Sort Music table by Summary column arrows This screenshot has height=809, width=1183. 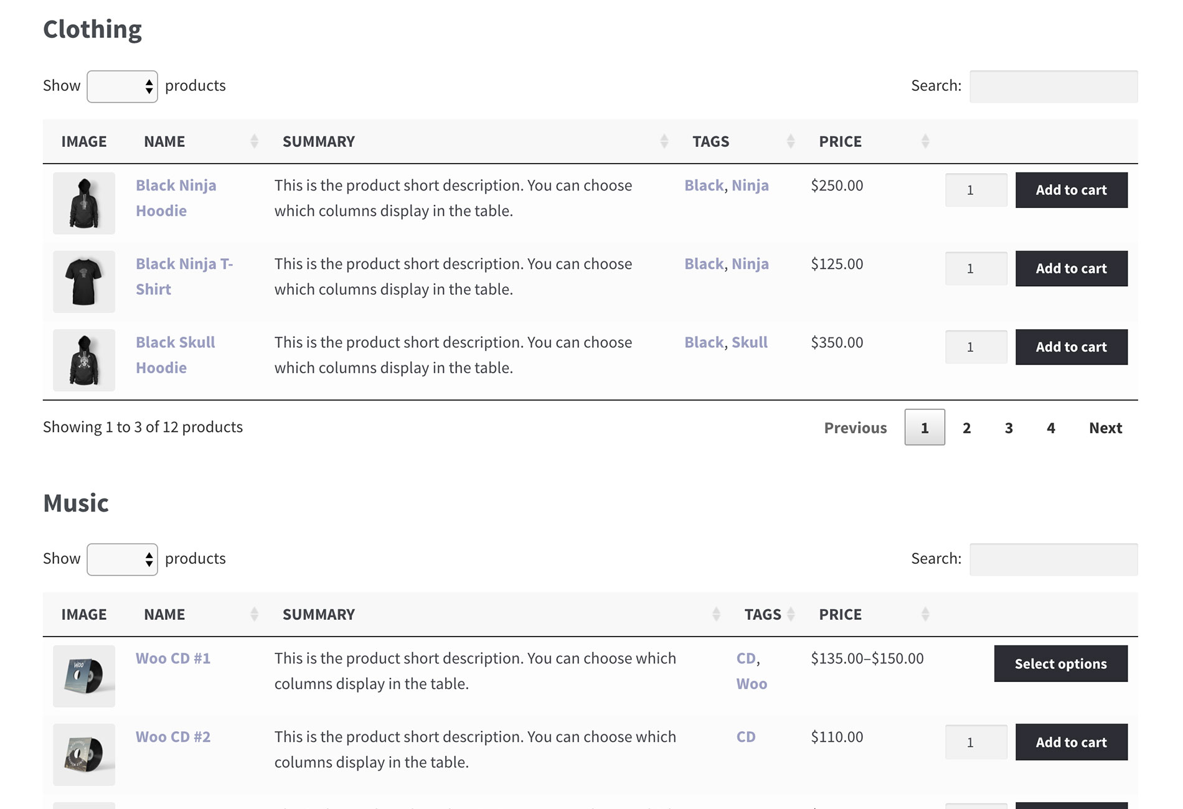point(716,614)
